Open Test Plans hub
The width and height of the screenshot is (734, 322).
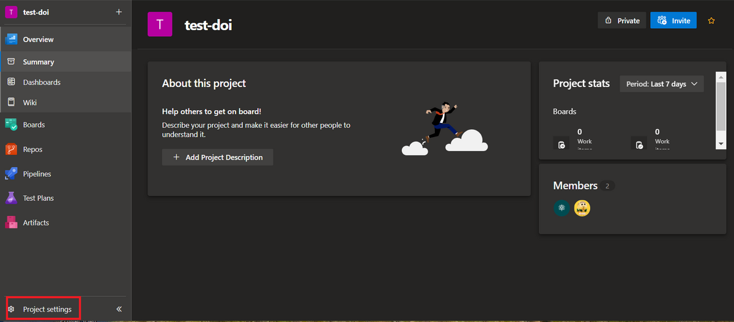click(x=65, y=198)
